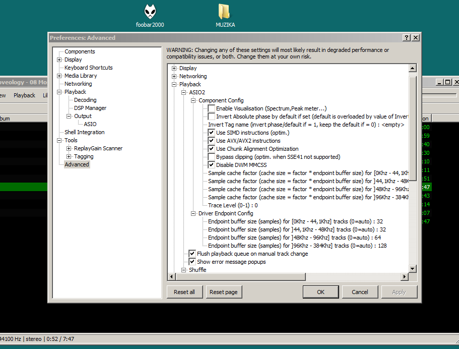The height and width of the screenshot is (349, 459).
Task: Toggle Use Chunk Alignment Optimization checkbox
Action: [x=211, y=149]
